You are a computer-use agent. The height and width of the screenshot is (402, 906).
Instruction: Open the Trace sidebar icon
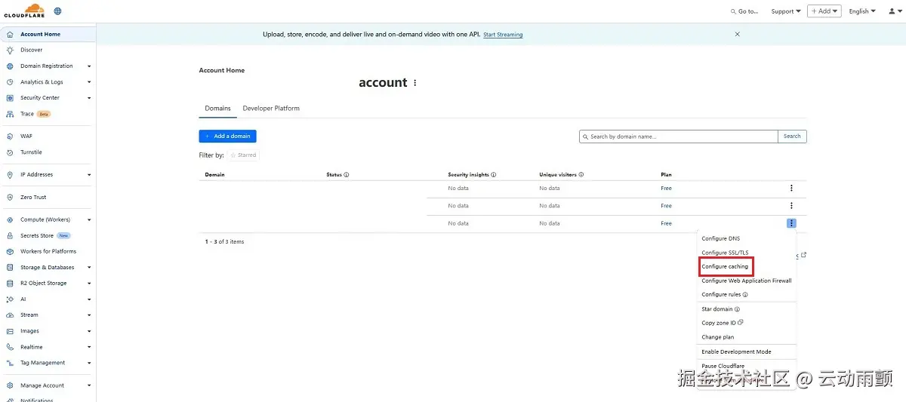(x=10, y=114)
